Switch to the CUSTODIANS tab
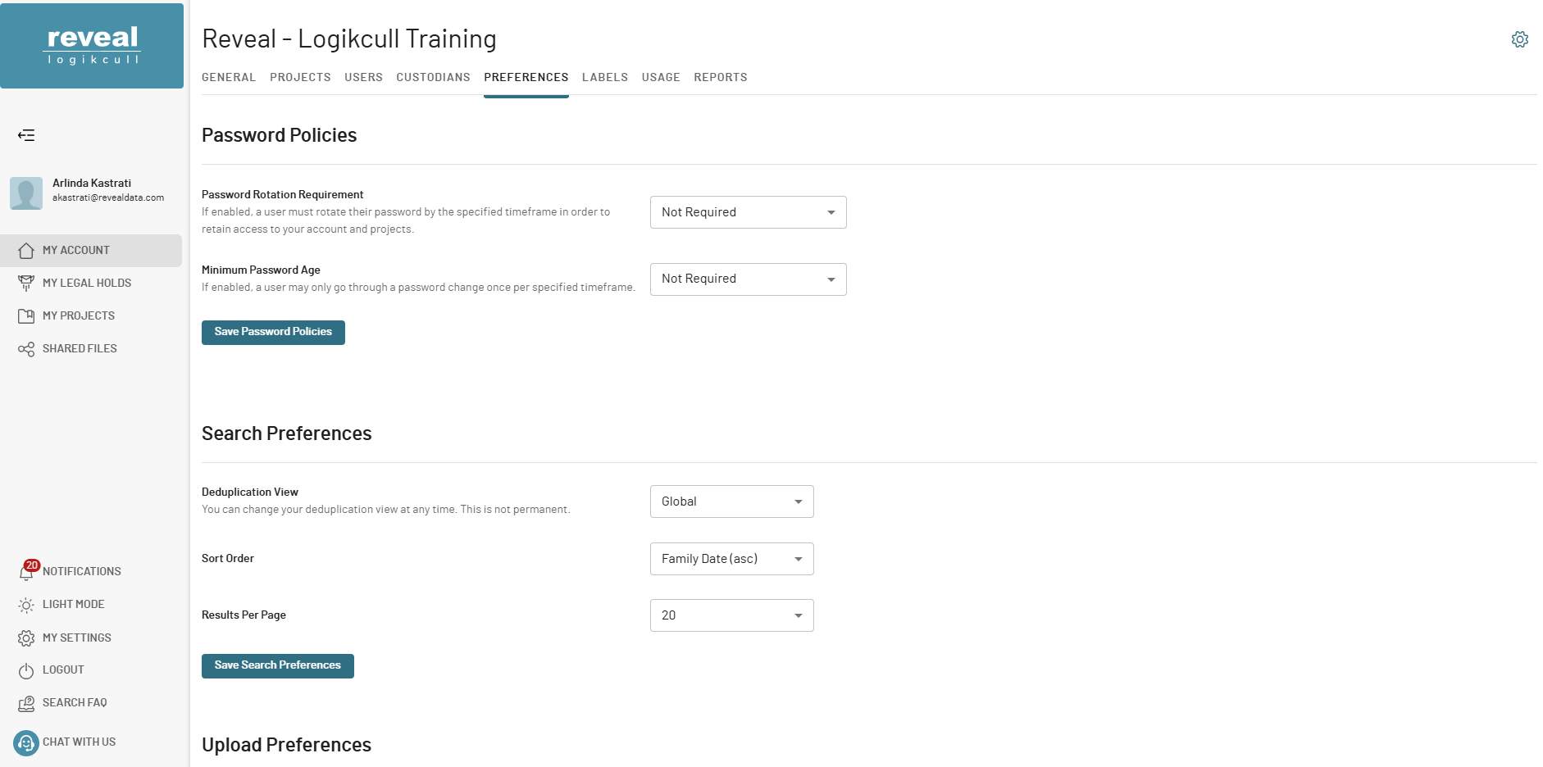Viewport: 1543px width, 767px height. tap(433, 77)
